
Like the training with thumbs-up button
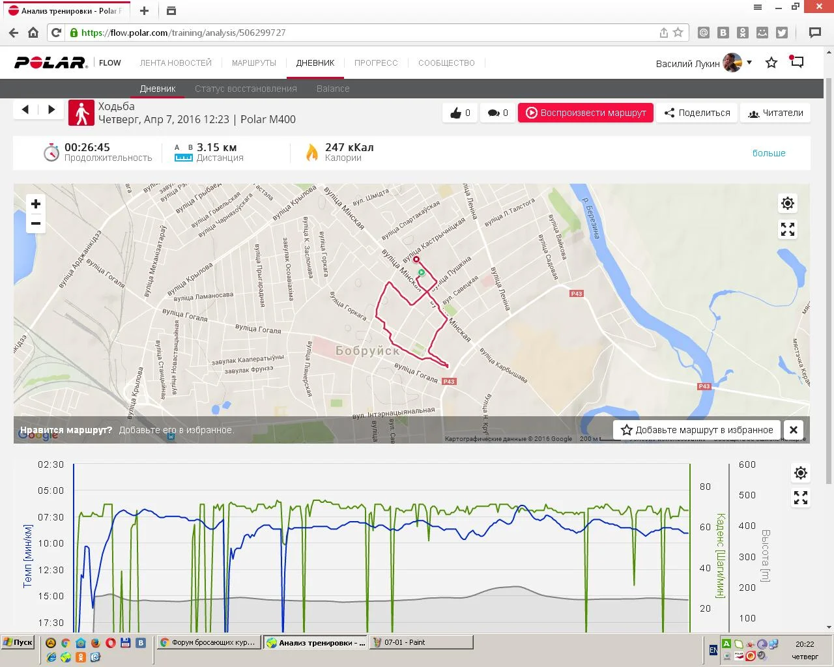(460, 113)
